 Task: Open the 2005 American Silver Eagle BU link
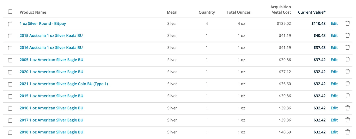point(51,60)
